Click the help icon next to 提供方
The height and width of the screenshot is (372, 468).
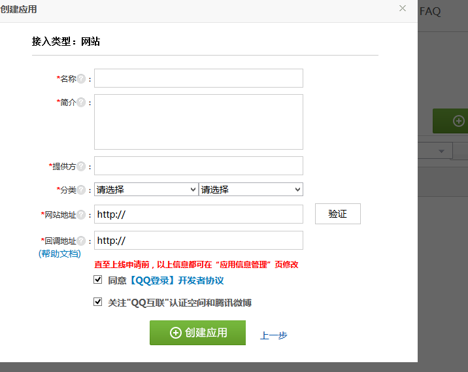pos(81,166)
